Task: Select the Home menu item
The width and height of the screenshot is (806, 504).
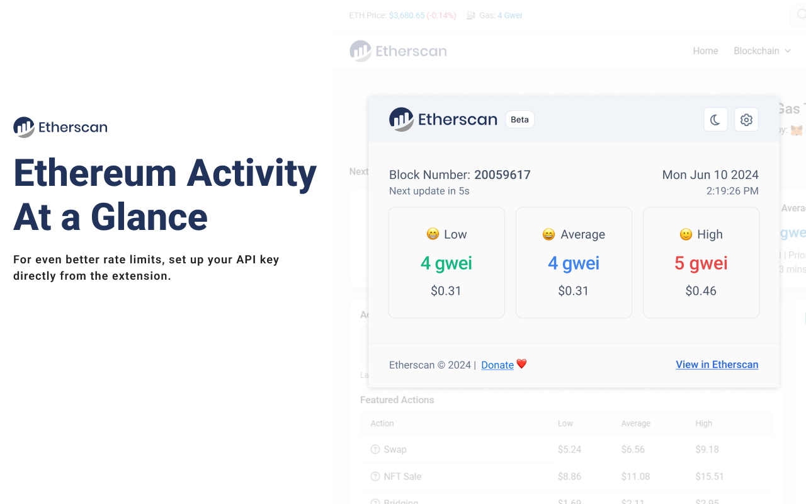Action: (705, 51)
